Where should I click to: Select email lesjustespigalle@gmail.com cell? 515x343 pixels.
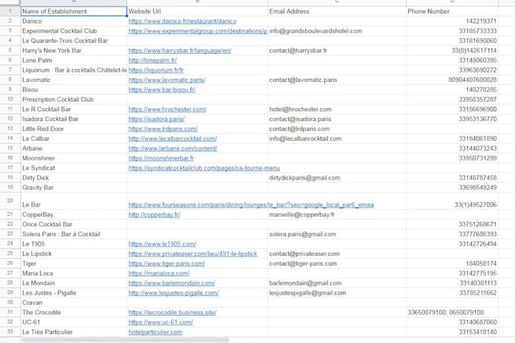[x=337, y=293]
